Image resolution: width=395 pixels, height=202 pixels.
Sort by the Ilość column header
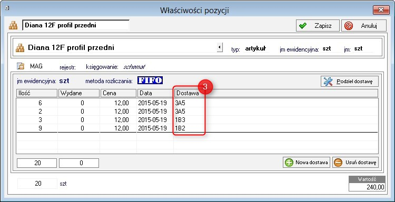pos(37,93)
